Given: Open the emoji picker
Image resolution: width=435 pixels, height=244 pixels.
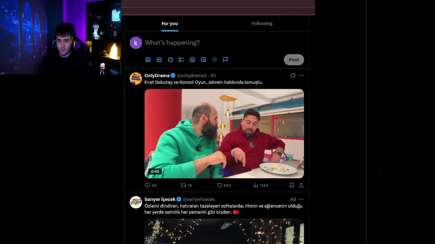Looking at the screenshot, I should coord(192,60).
